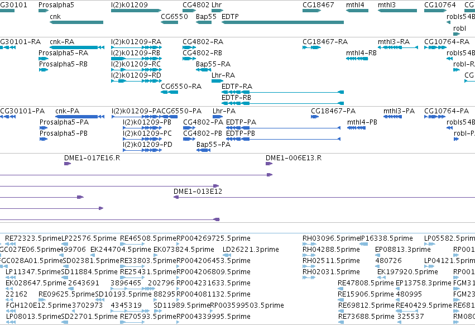Select the l(2)k01209-RC transcript
The image size is (475, 325).
pyautogui.click(x=136, y=70)
